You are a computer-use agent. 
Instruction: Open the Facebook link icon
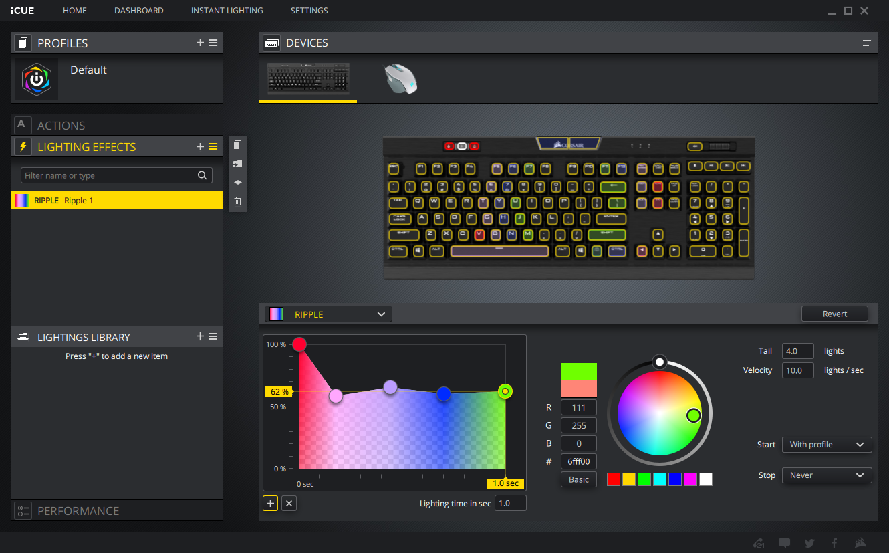(x=834, y=543)
